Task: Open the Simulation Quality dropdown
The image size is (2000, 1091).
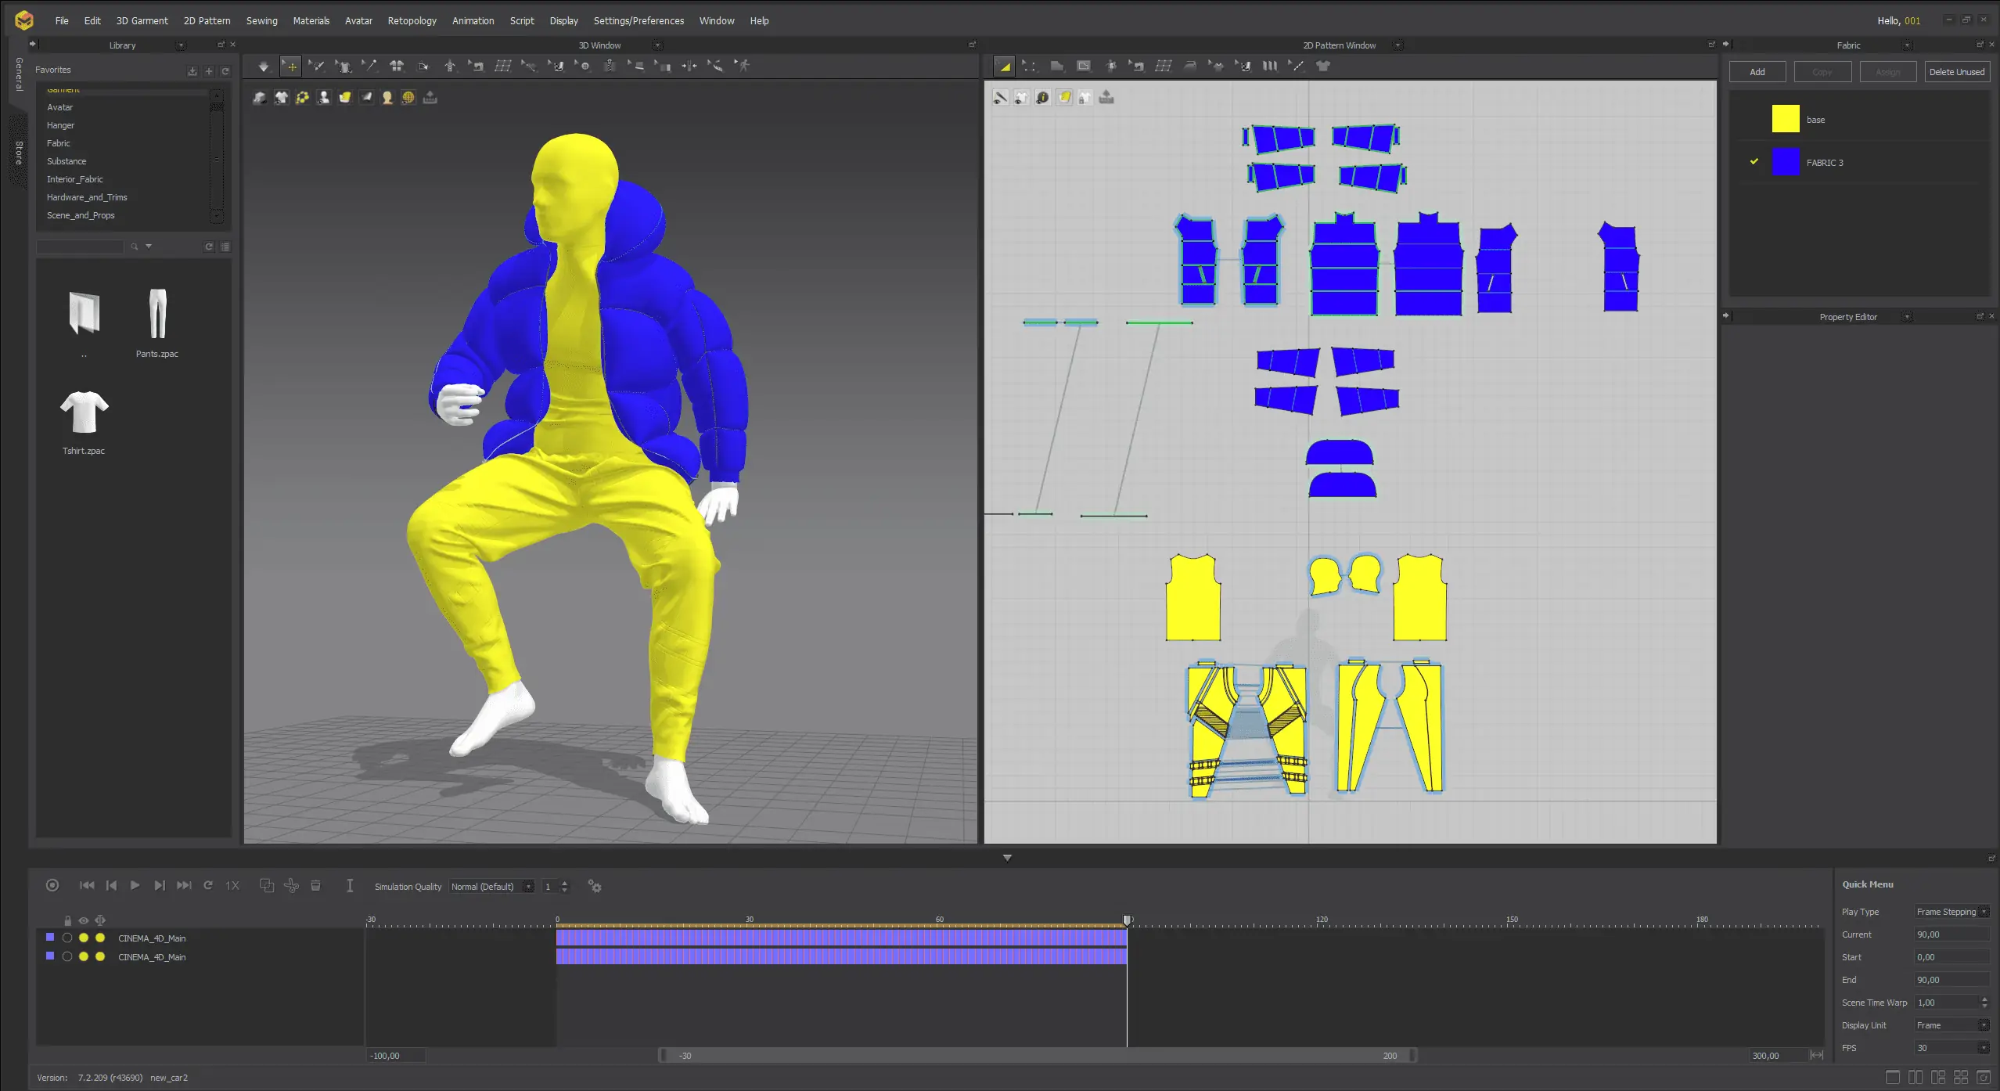Action: click(491, 887)
